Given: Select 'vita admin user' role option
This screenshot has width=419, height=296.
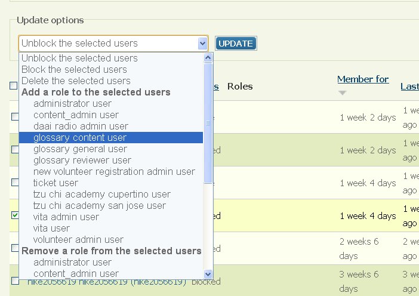Looking at the screenshot, I should point(66,217).
